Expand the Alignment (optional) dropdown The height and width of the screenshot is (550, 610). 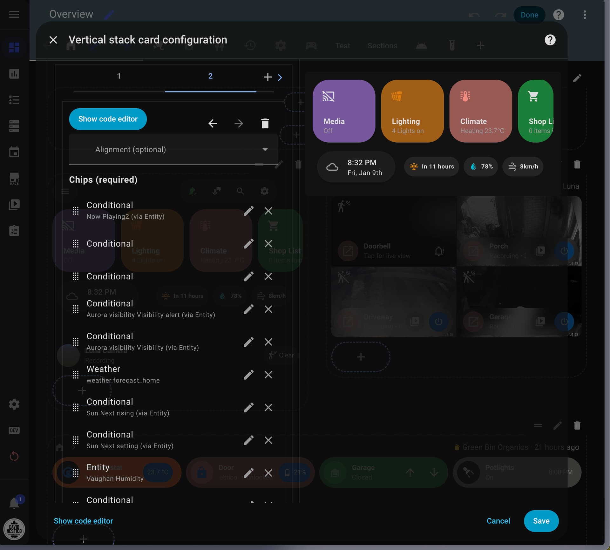[173, 149]
